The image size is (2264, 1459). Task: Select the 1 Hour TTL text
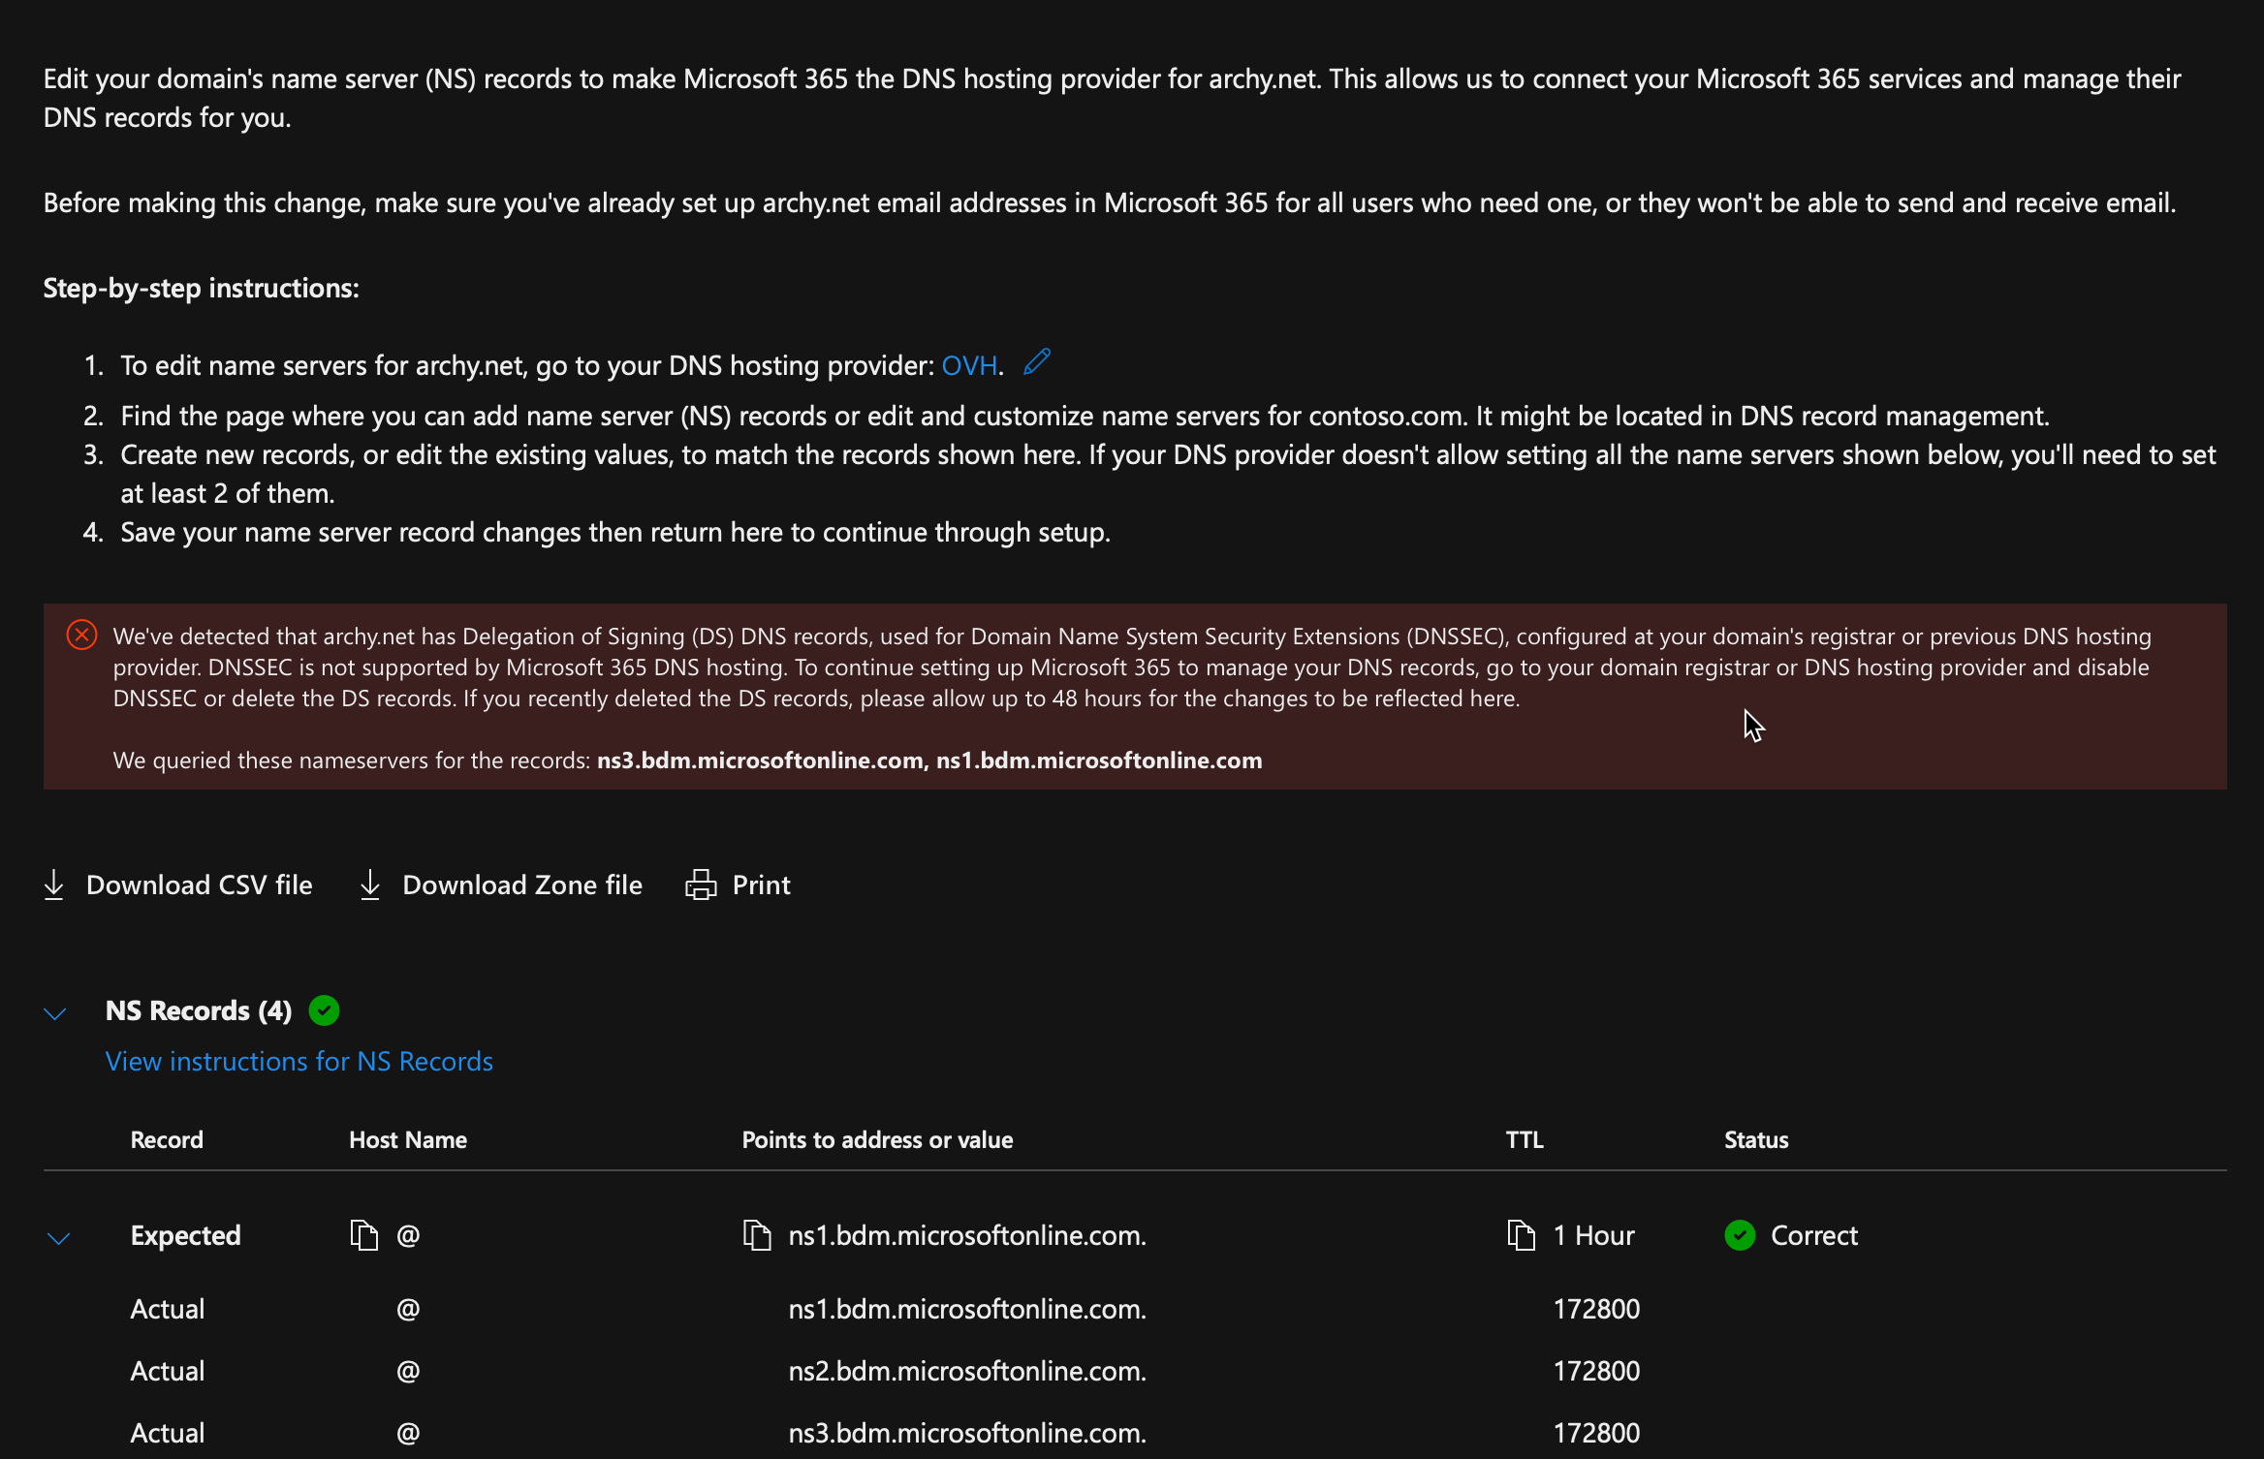pyautogui.click(x=1594, y=1235)
